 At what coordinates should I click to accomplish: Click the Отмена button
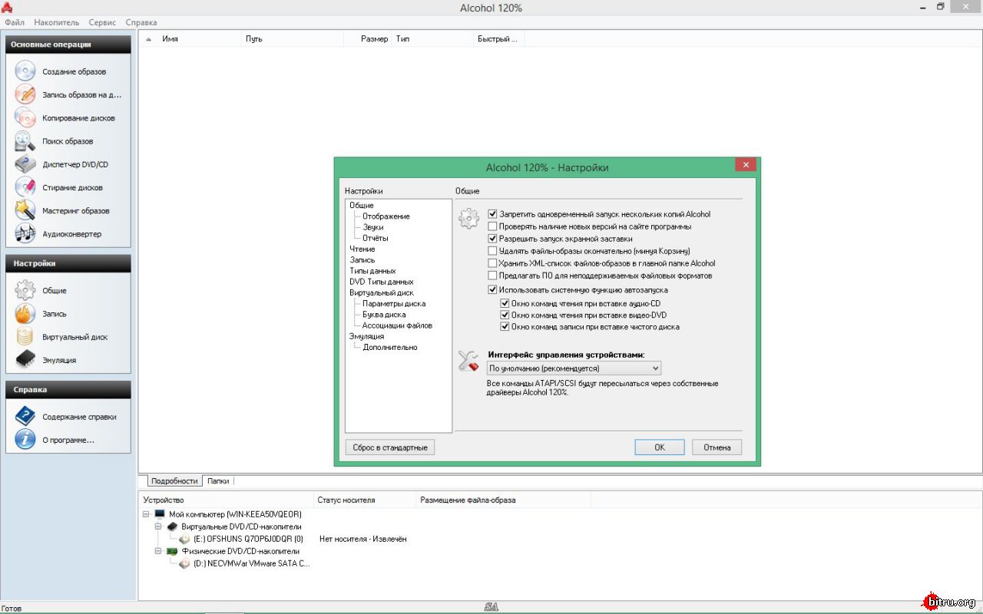(717, 447)
